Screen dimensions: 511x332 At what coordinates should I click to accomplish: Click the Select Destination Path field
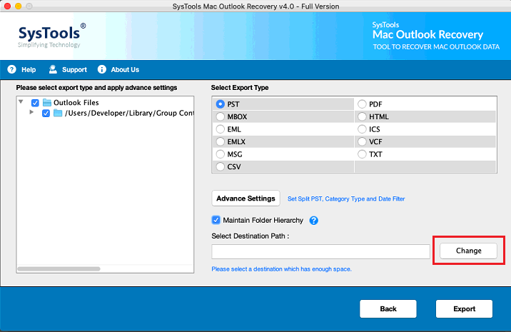(x=320, y=251)
